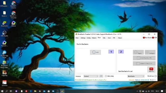Click the volume icon in system tray
Image resolution: width=166 pixels, height=93 pixels.
coord(149,91)
